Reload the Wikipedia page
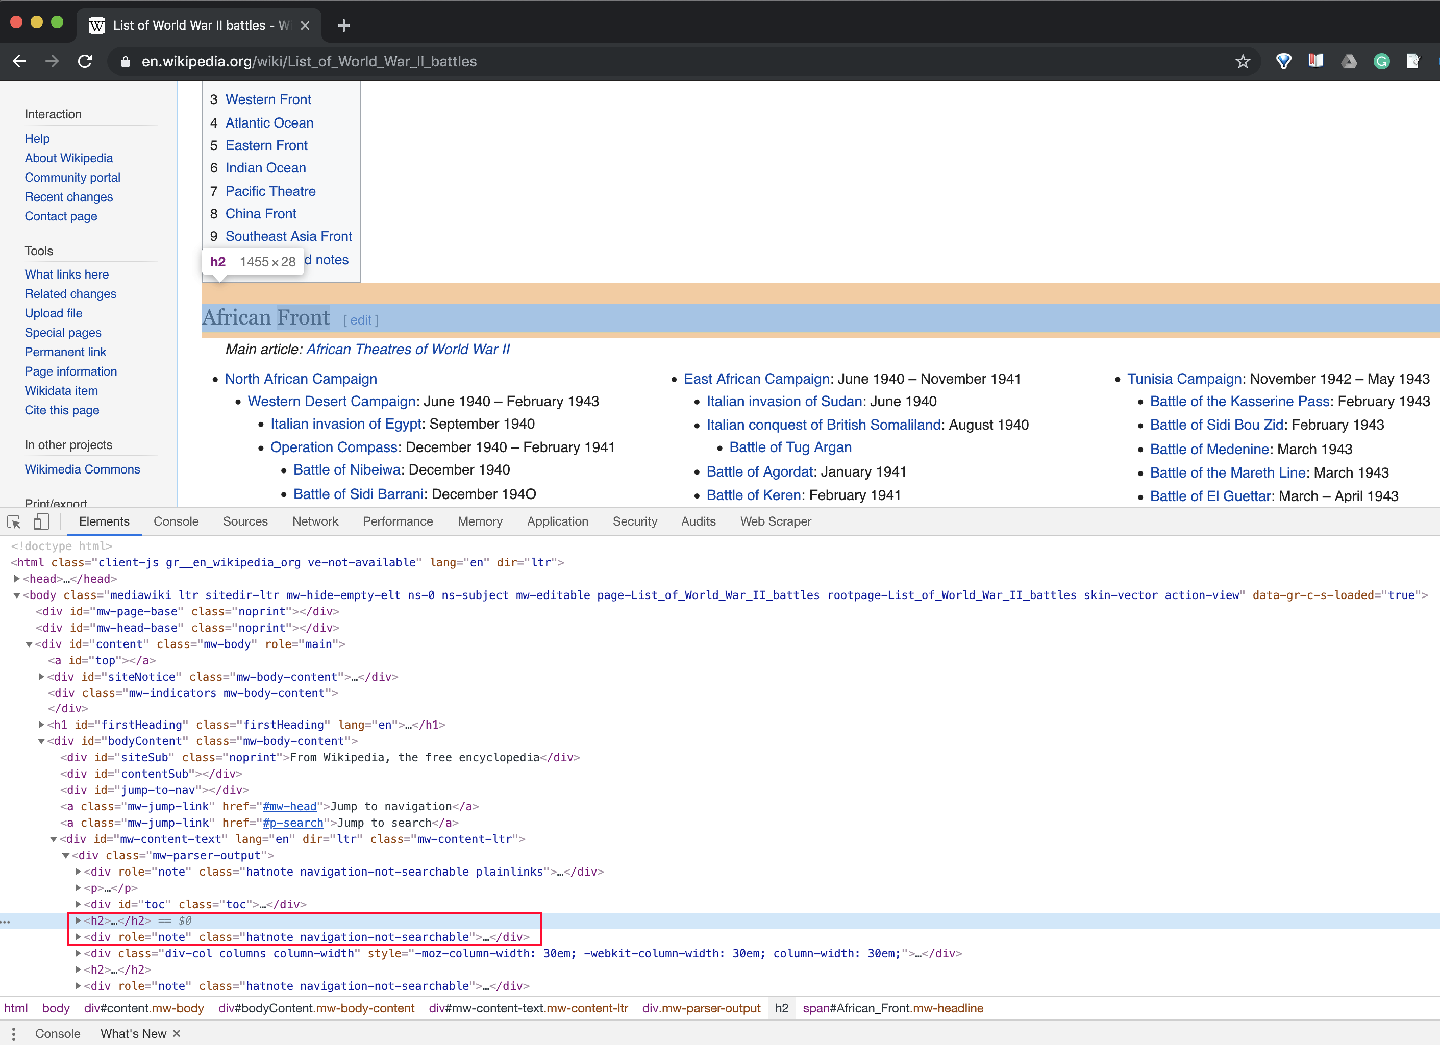 85,62
